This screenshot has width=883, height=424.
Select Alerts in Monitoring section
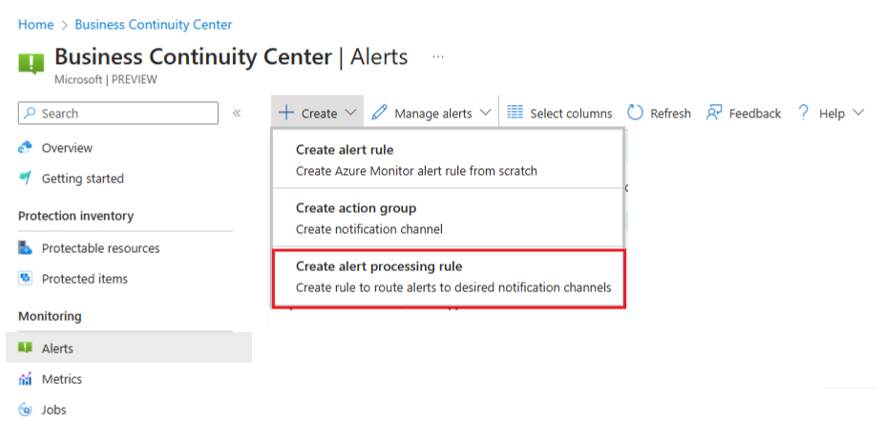point(129,347)
